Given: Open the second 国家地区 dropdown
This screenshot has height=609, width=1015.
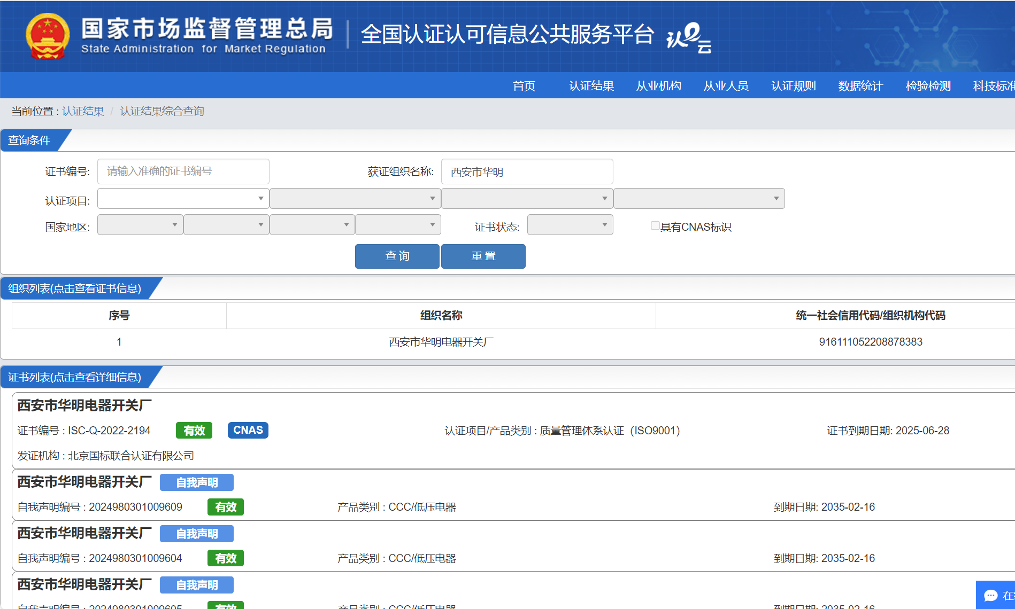Looking at the screenshot, I should pos(226,225).
